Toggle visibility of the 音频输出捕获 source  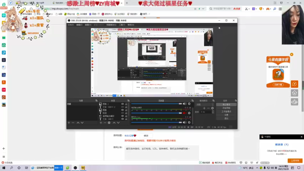pos(122,116)
